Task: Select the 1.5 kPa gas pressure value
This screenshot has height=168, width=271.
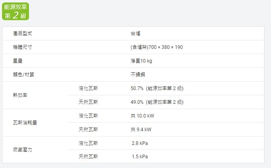Action: 140,157
